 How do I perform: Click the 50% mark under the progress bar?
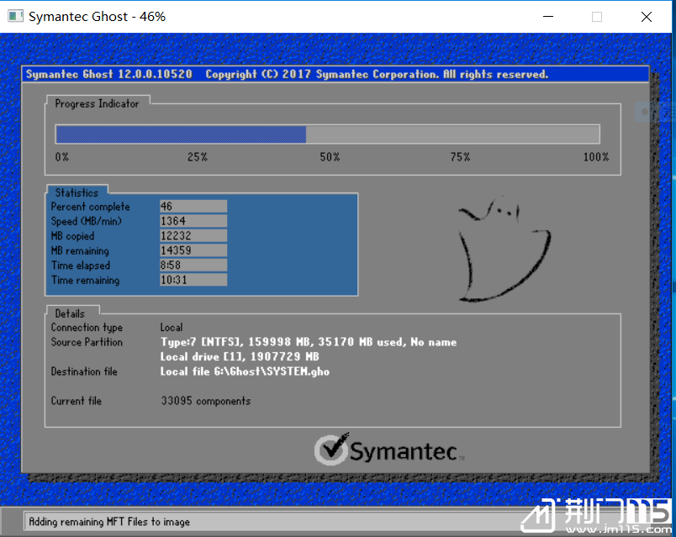[x=330, y=157]
